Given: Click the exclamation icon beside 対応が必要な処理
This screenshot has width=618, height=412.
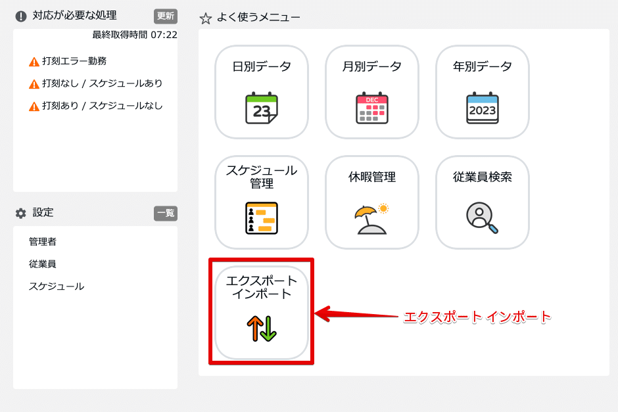Looking at the screenshot, I should [x=21, y=16].
